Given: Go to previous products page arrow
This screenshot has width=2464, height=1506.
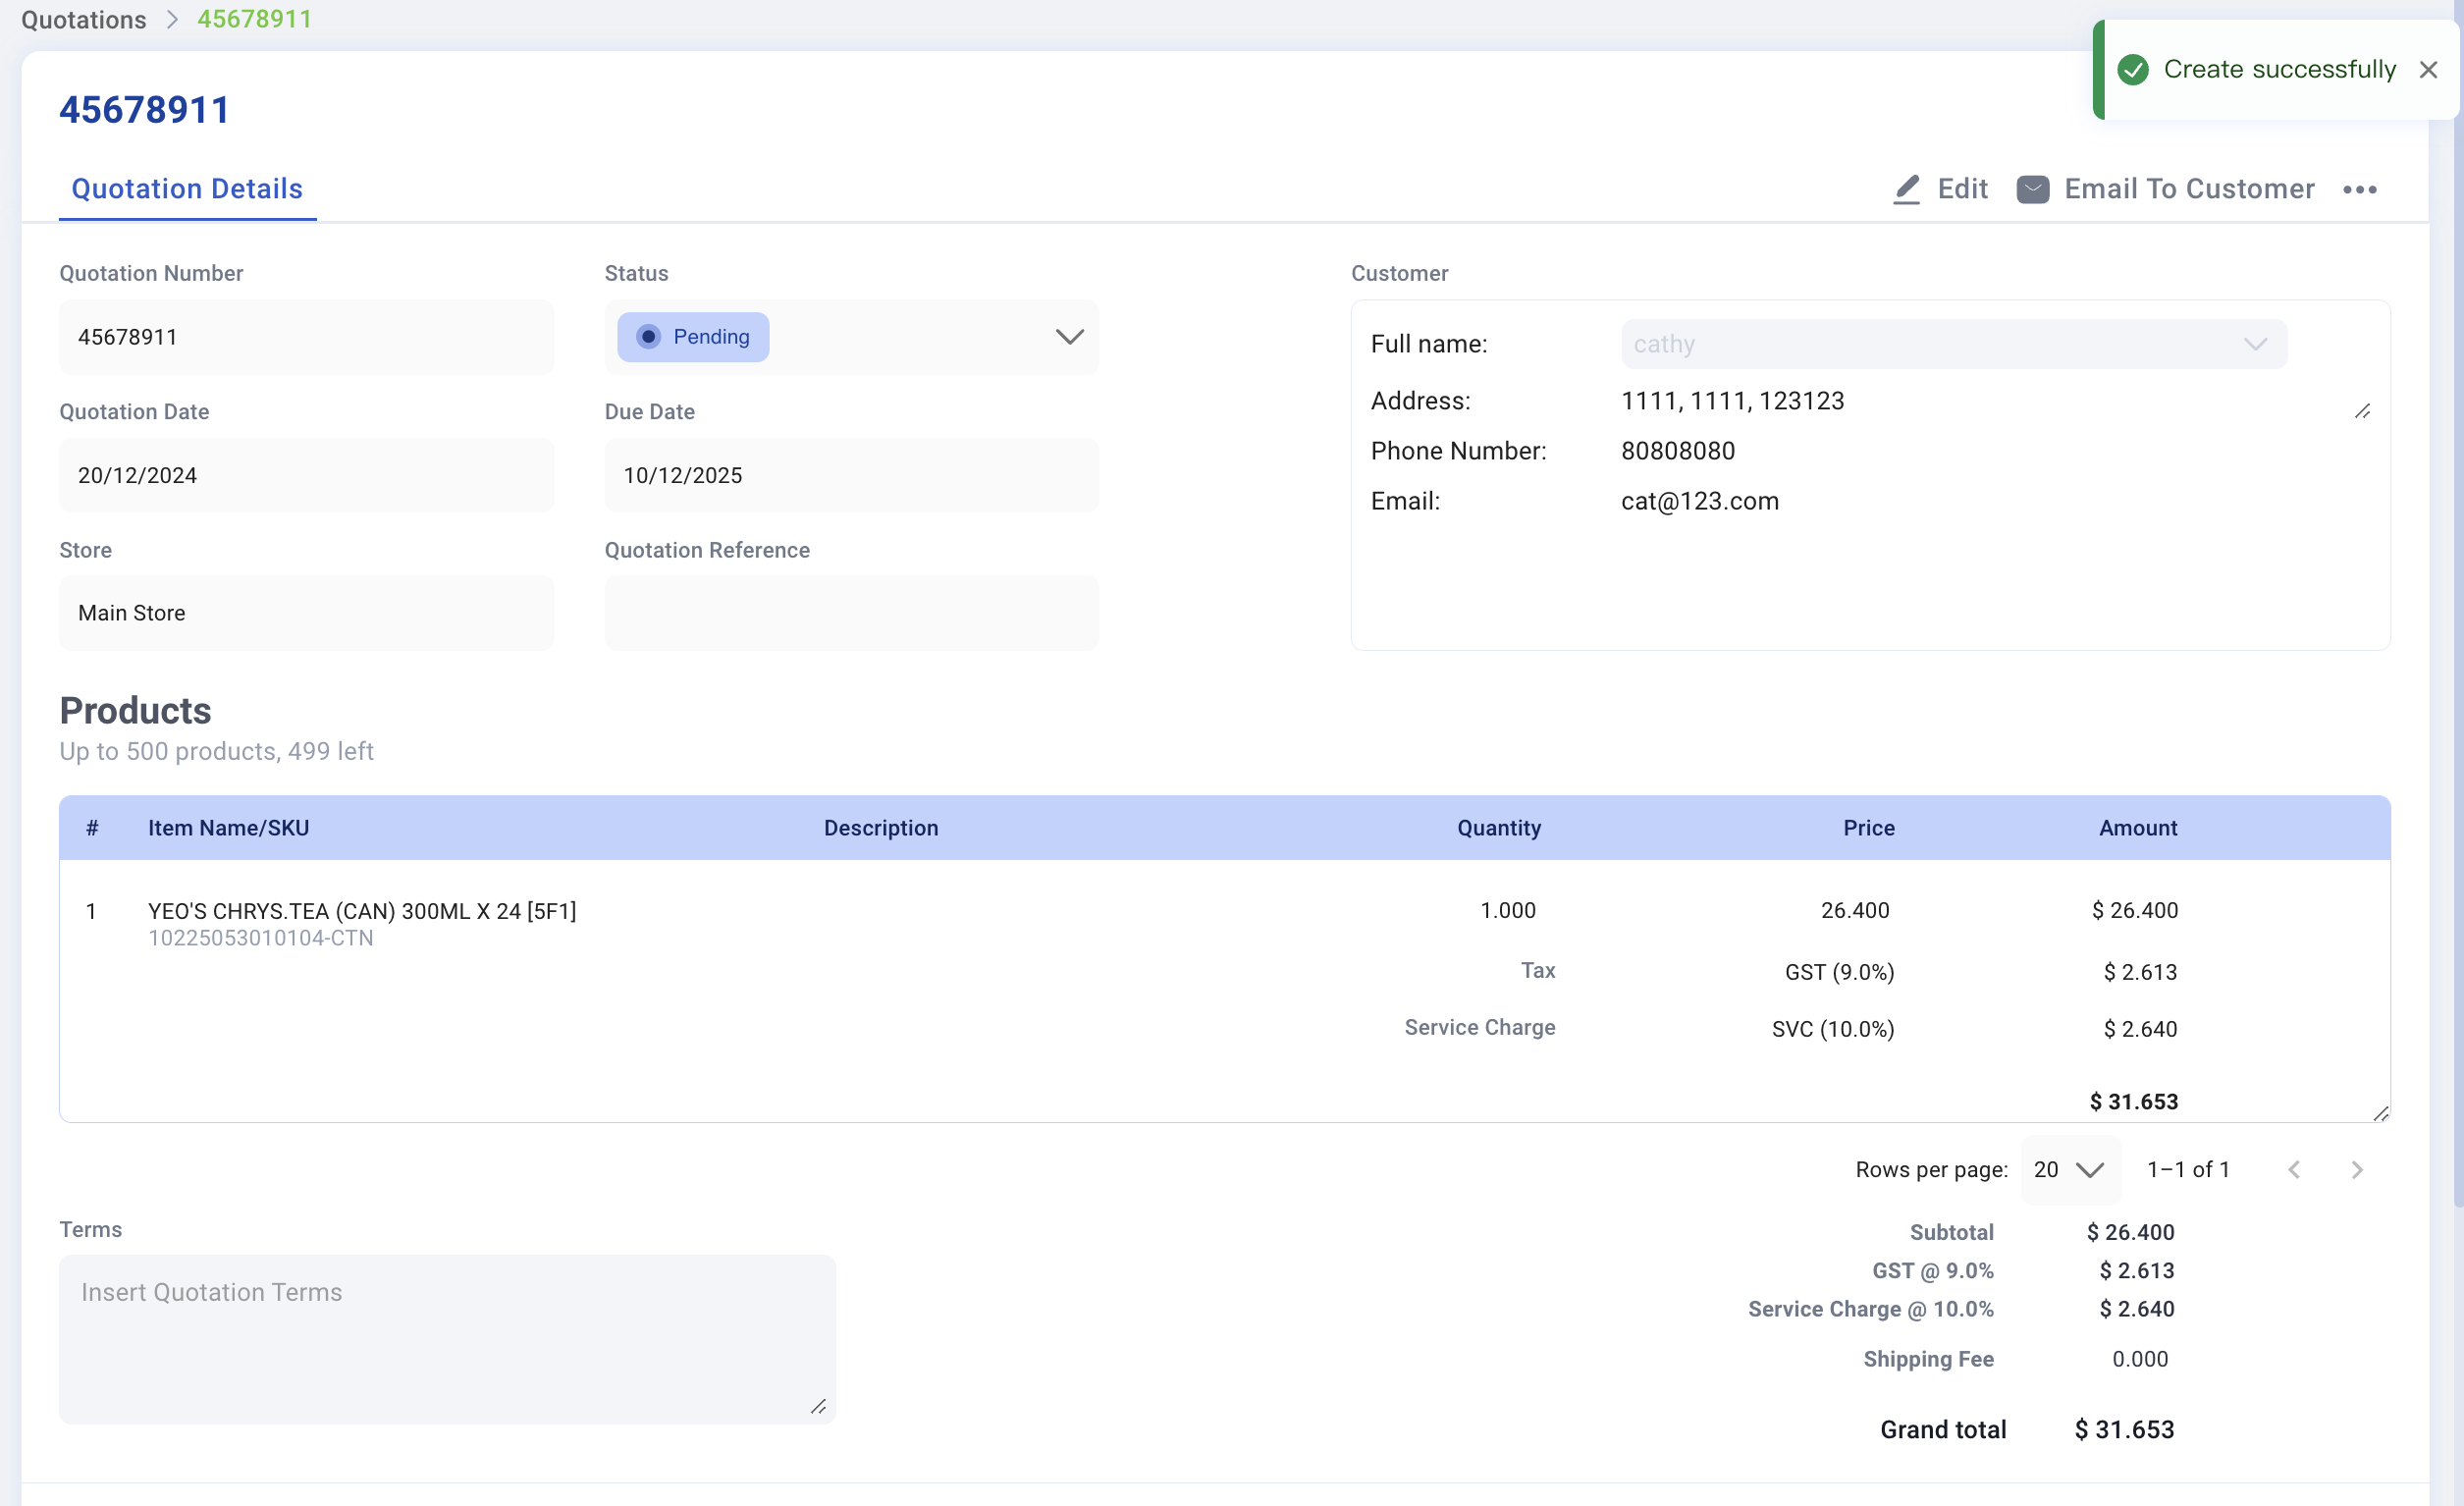Looking at the screenshot, I should (2294, 1169).
